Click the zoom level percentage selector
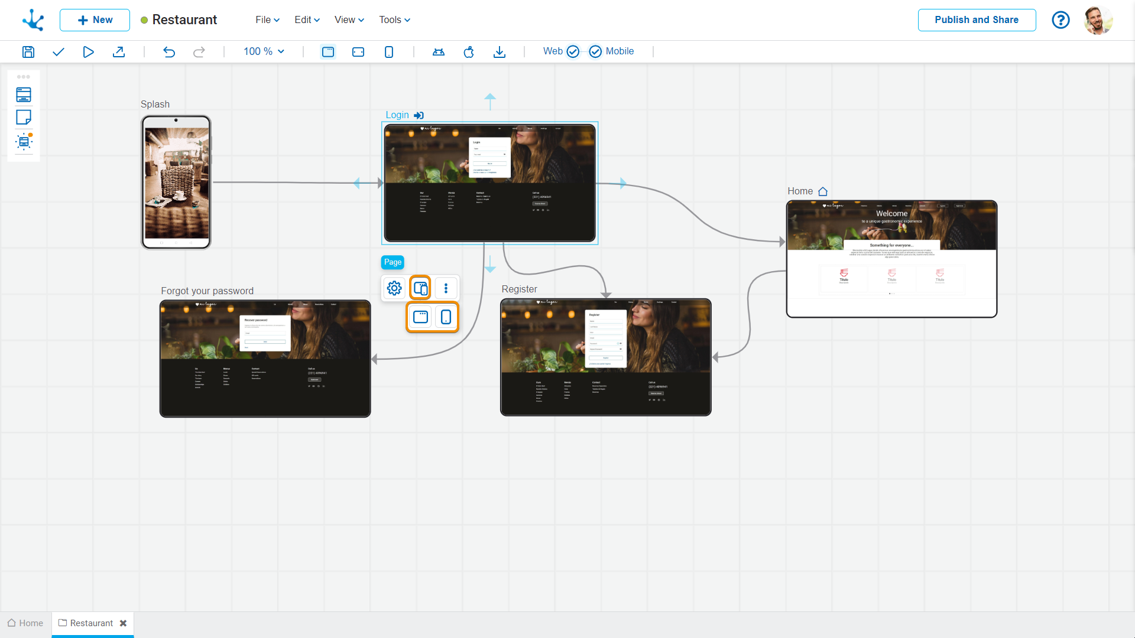This screenshot has height=638, width=1135. pyautogui.click(x=262, y=51)
